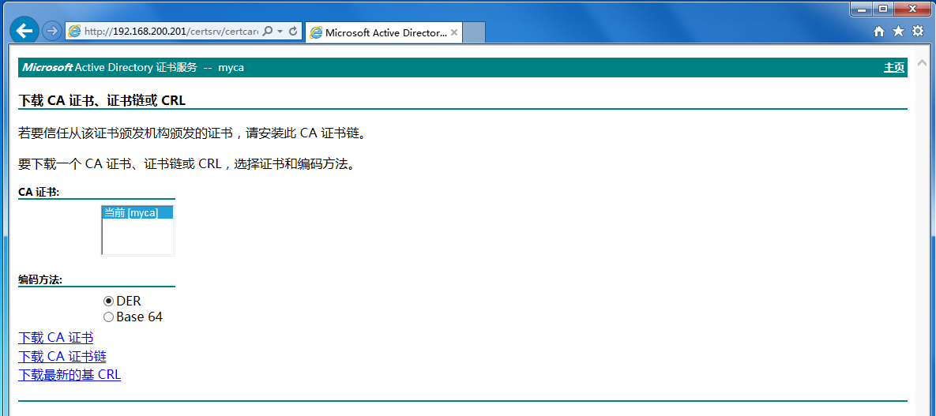Click the browser Back arrow button
This screenshot has height=416, width=936.
pos(24,31)
